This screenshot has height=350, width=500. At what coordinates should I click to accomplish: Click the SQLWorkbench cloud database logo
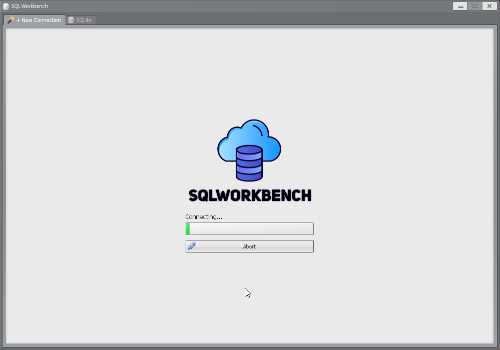coord(249,150)
